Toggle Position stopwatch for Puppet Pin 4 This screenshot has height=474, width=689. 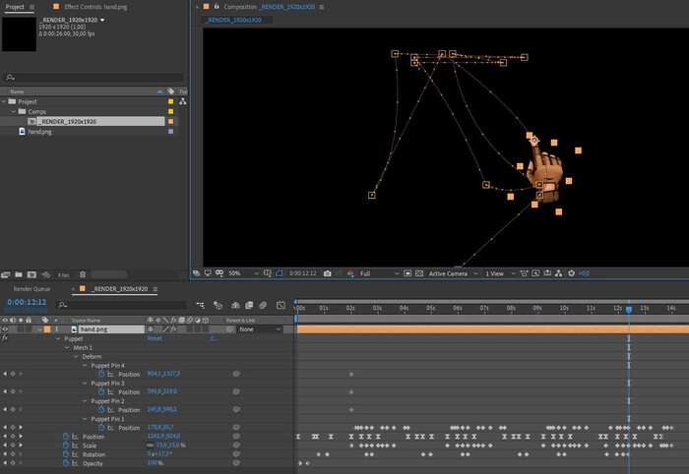[100, 374]
